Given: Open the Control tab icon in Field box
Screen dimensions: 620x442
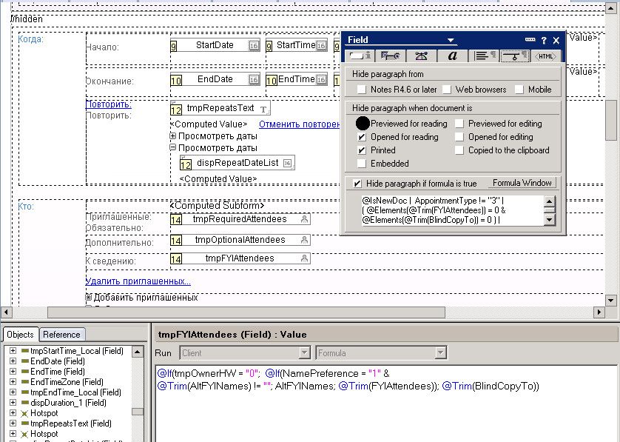Looking at the screenshot, I should [391, 56].
